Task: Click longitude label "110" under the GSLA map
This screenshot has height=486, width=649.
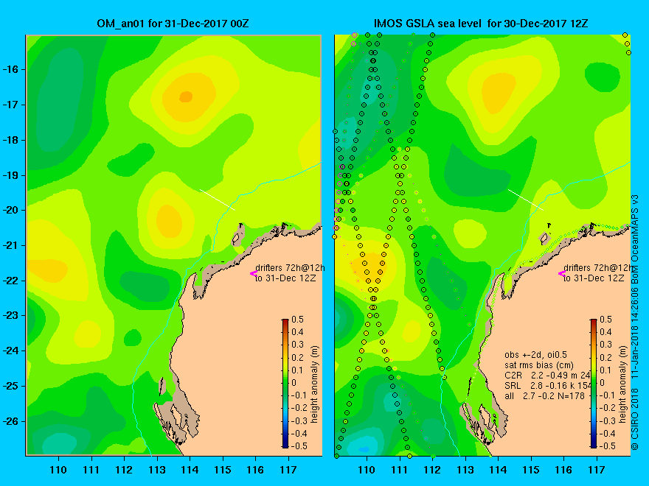Action: (367, 470)
